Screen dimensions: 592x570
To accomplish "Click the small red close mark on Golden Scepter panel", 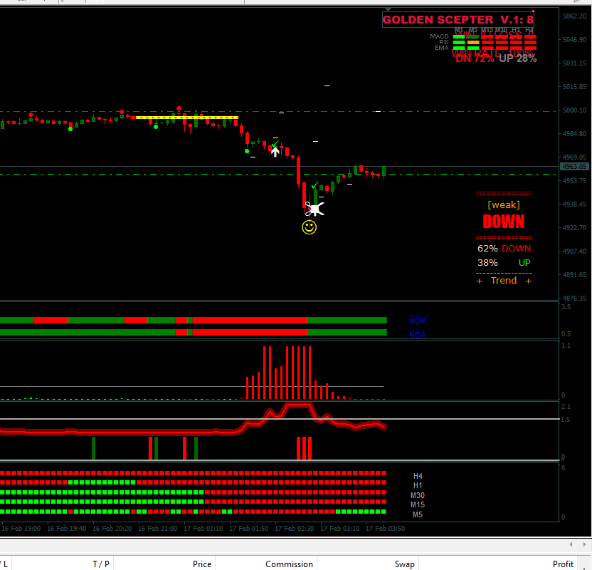I will click(533, 11).
